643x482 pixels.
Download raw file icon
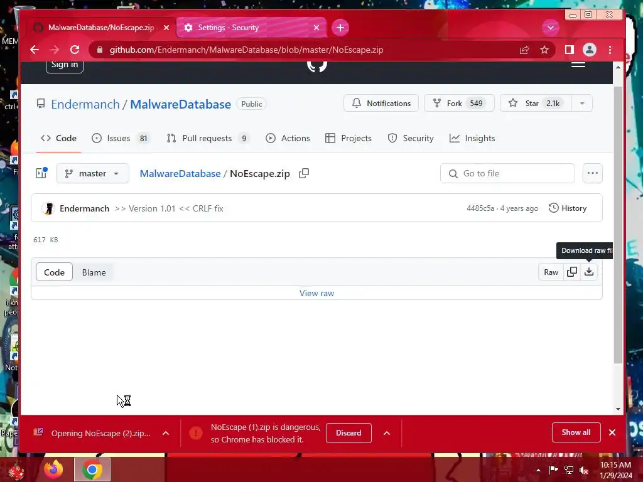pyautogui.click(x=589, y=272)
